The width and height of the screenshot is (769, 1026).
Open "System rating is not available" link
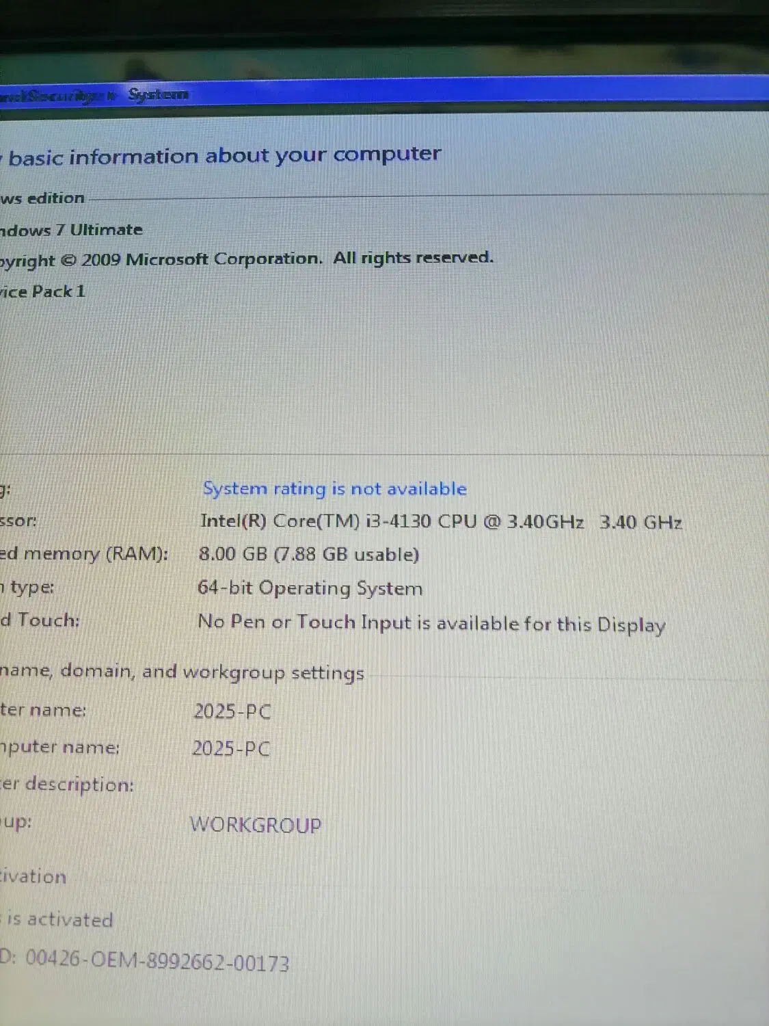tap(334, 488)
